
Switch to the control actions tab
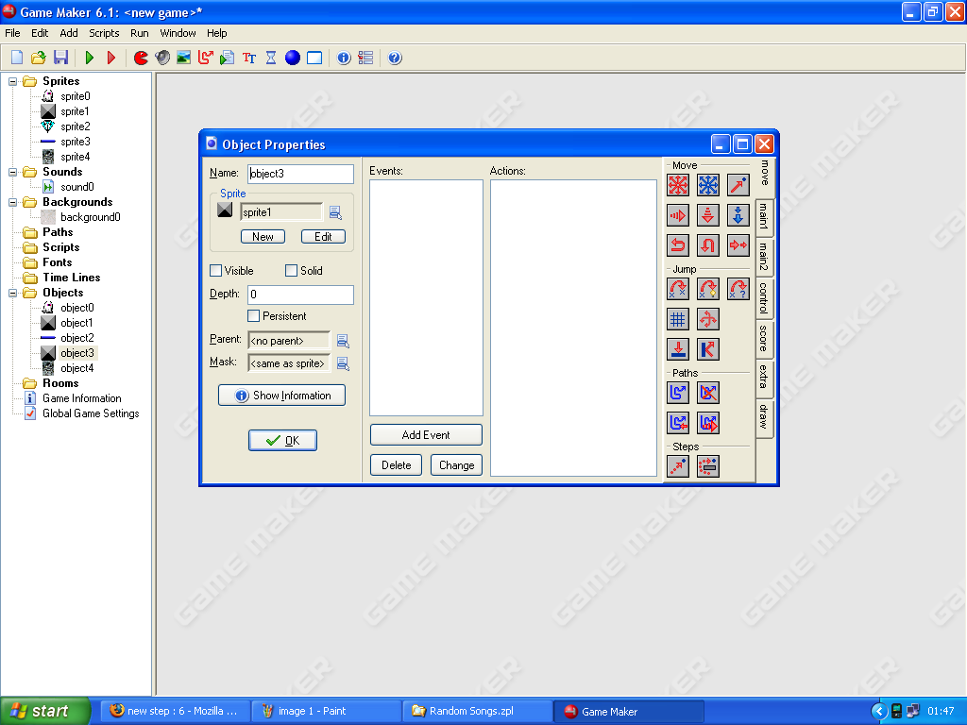coord(764,298)
